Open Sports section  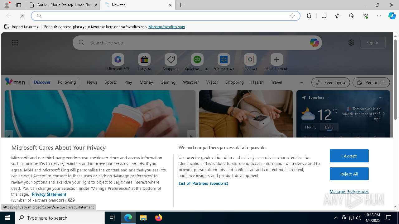coord(111,82)
